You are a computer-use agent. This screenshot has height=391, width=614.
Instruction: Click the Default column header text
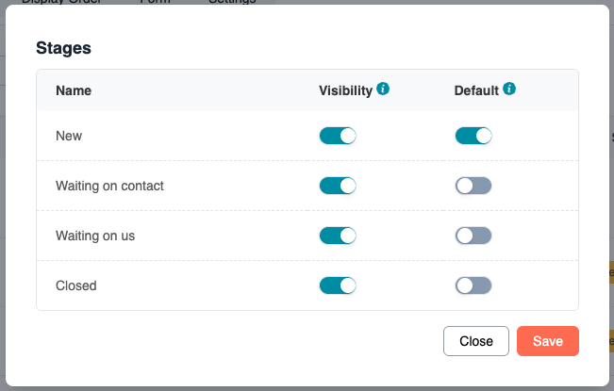tap(476, 91)
